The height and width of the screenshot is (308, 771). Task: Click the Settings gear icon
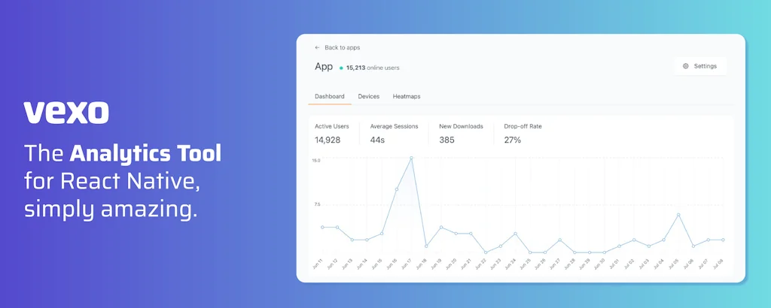tap(686, 66)
